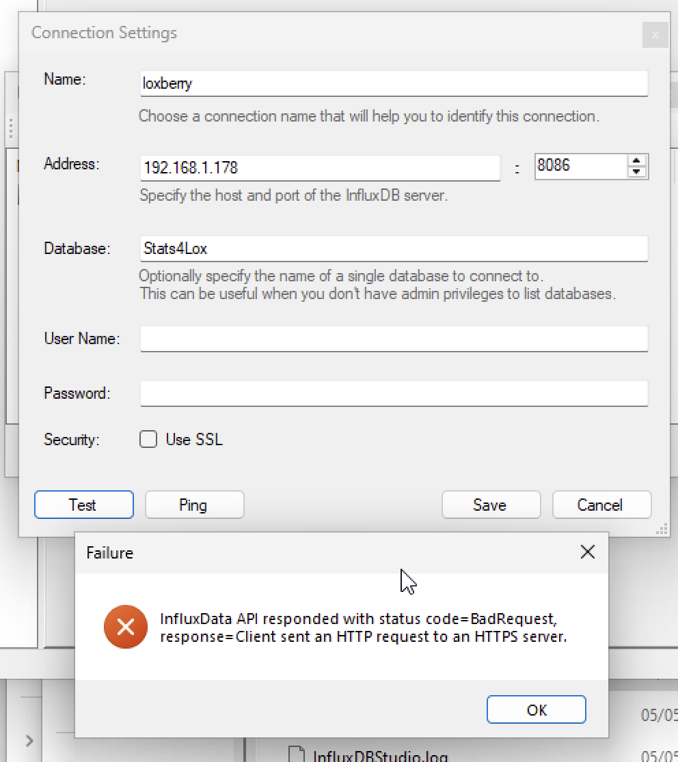
Task: Click the InfluxDBStudio.log file icon
Action: point(297,754)
